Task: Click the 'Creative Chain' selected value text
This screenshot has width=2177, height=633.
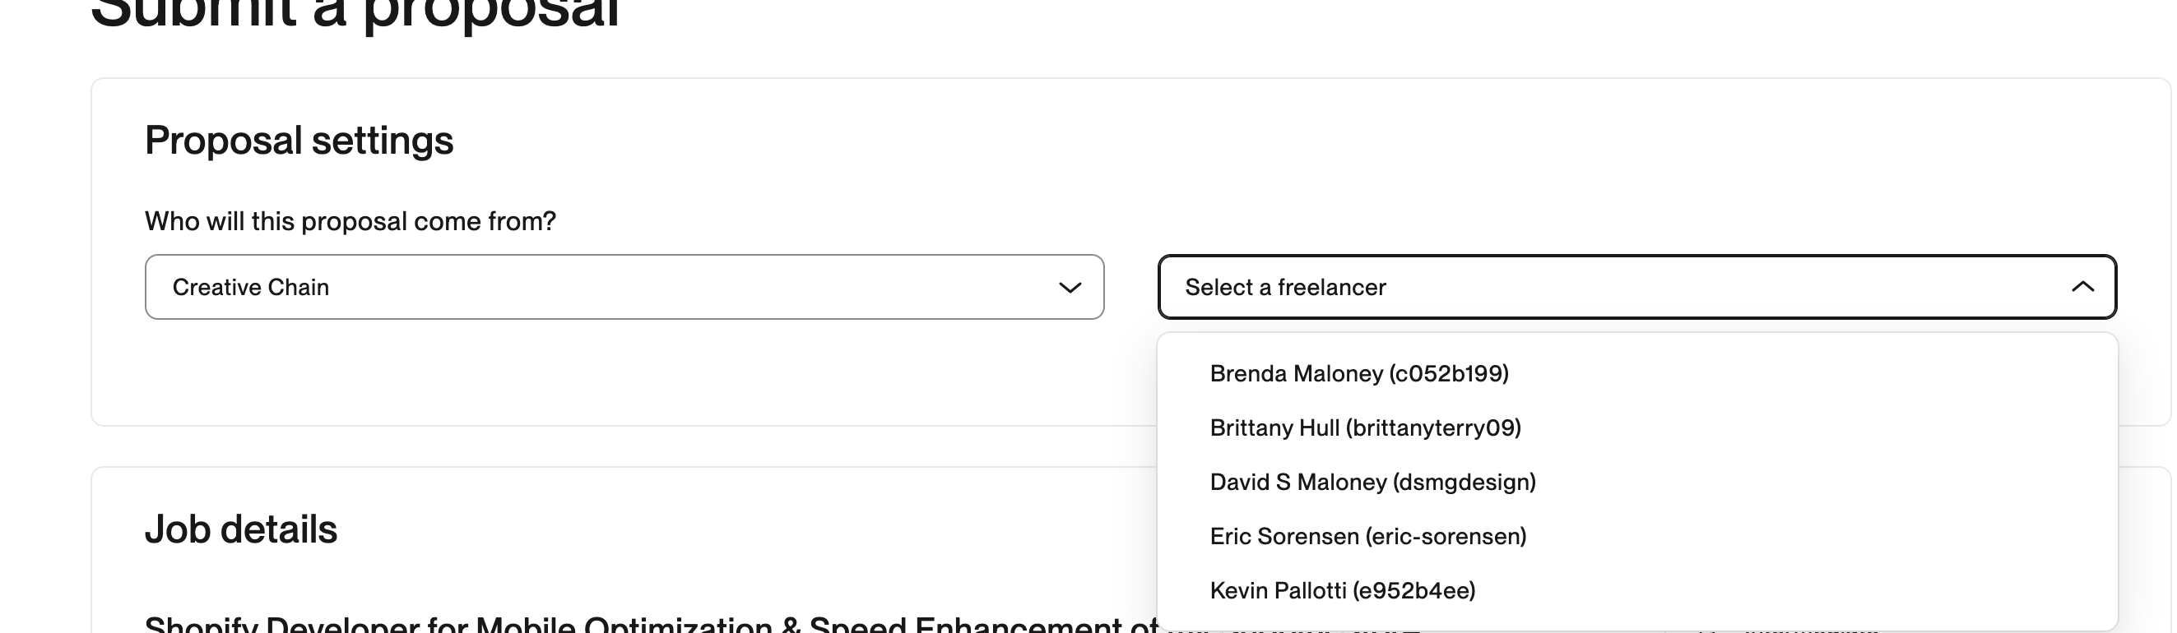Action: click(251, 287)
